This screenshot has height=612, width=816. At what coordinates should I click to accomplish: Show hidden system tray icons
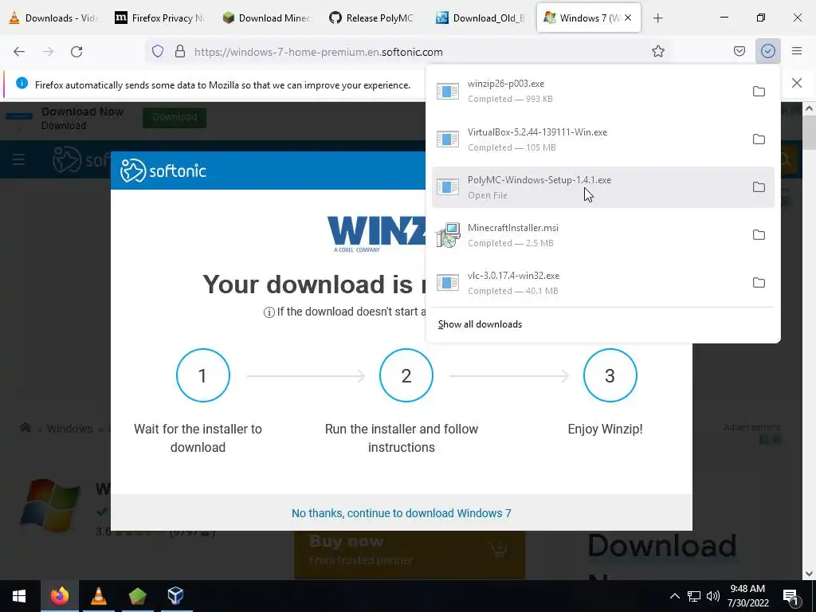point(674,596)
